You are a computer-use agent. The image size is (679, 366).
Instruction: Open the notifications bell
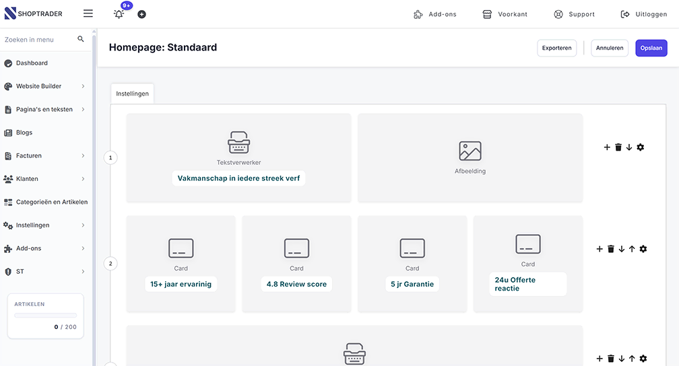119,14
